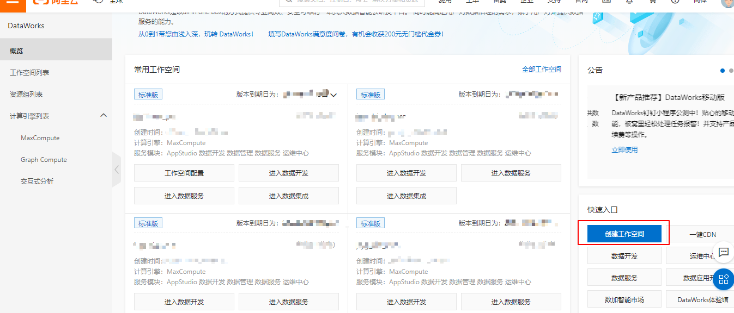The image size is (734, 313).
Task: Click the 计算引擎列表 sidebar label
Action: coord(29,116)
